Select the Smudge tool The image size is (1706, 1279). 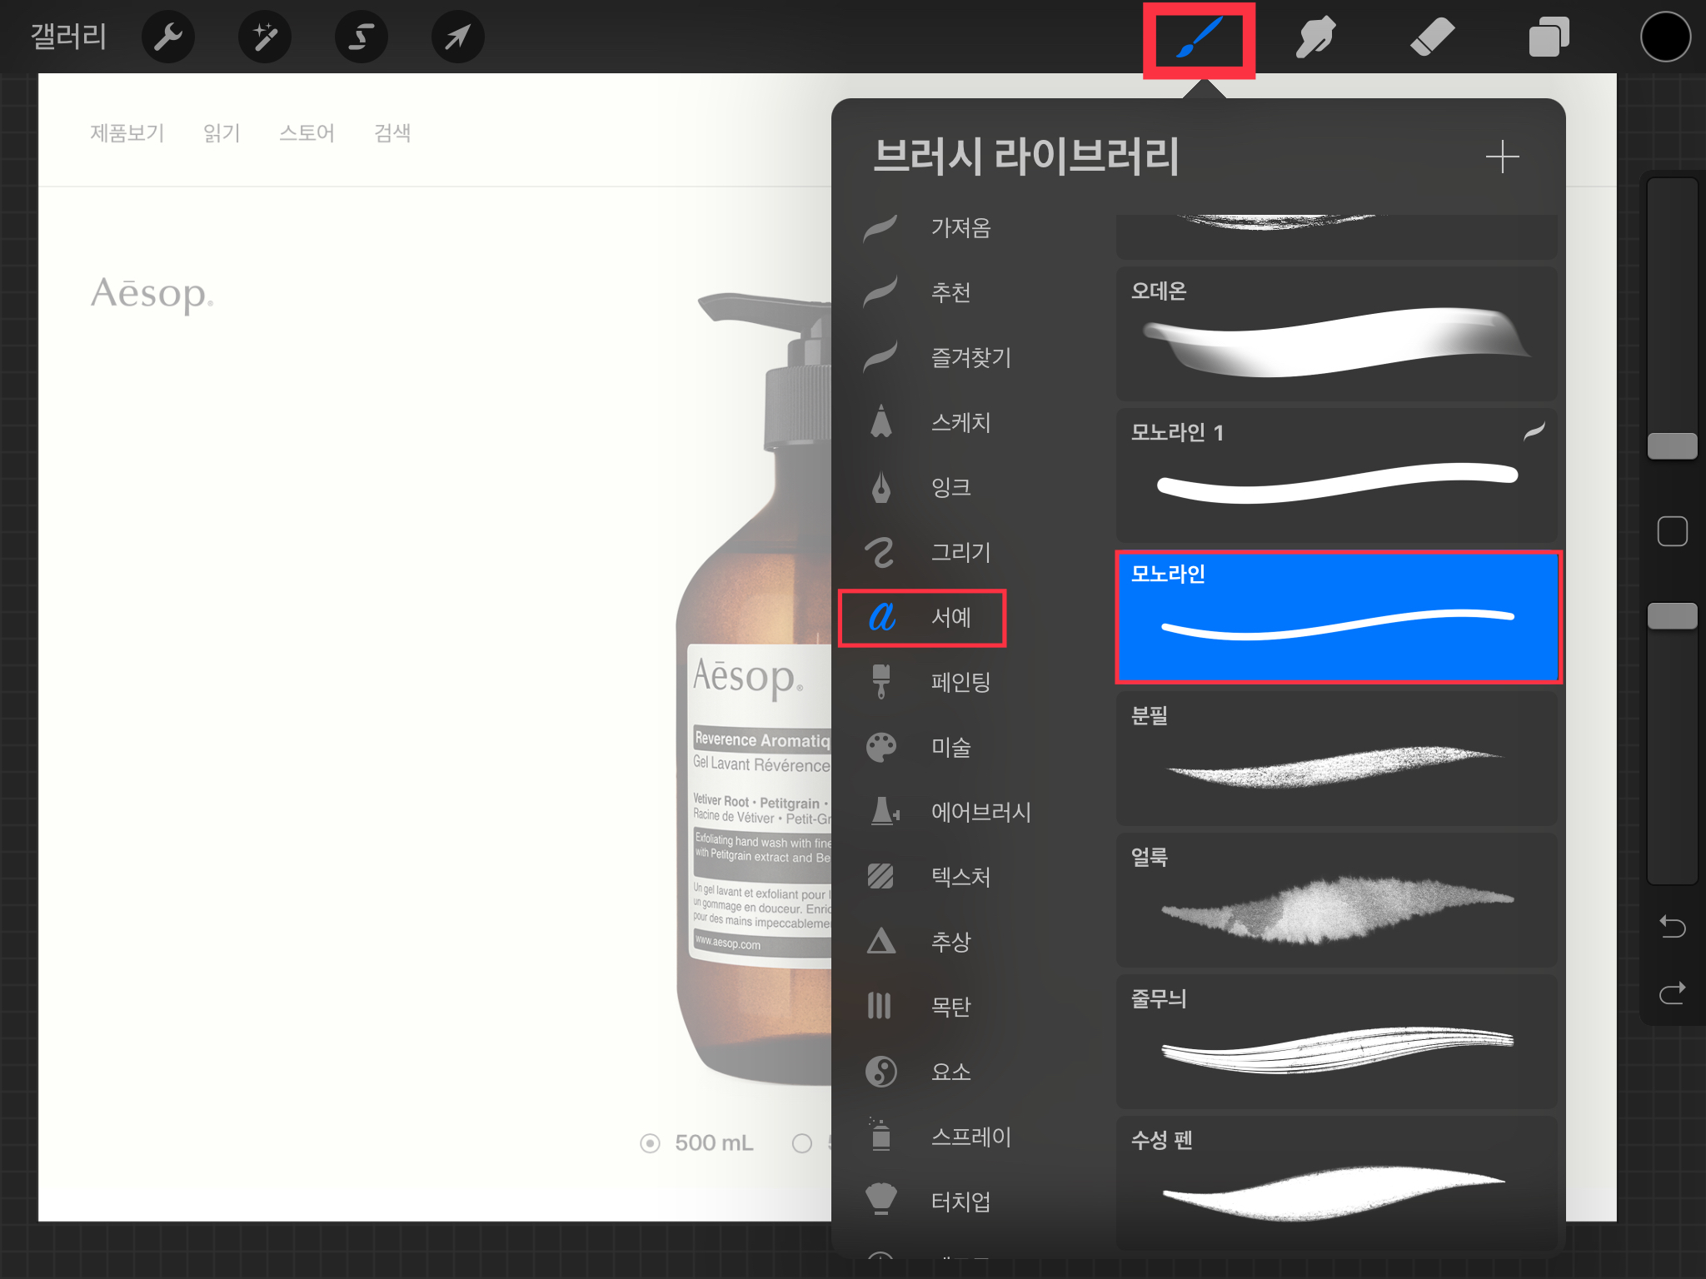[1315, 37]
